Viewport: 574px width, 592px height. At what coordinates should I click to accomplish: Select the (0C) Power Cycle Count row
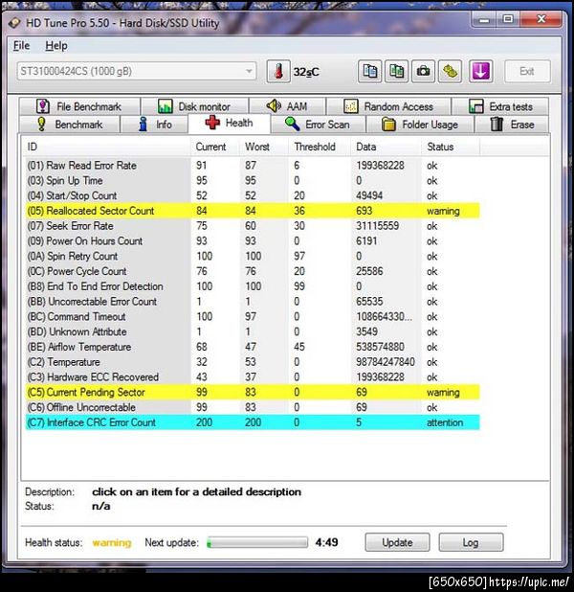[x=253, y=271]
